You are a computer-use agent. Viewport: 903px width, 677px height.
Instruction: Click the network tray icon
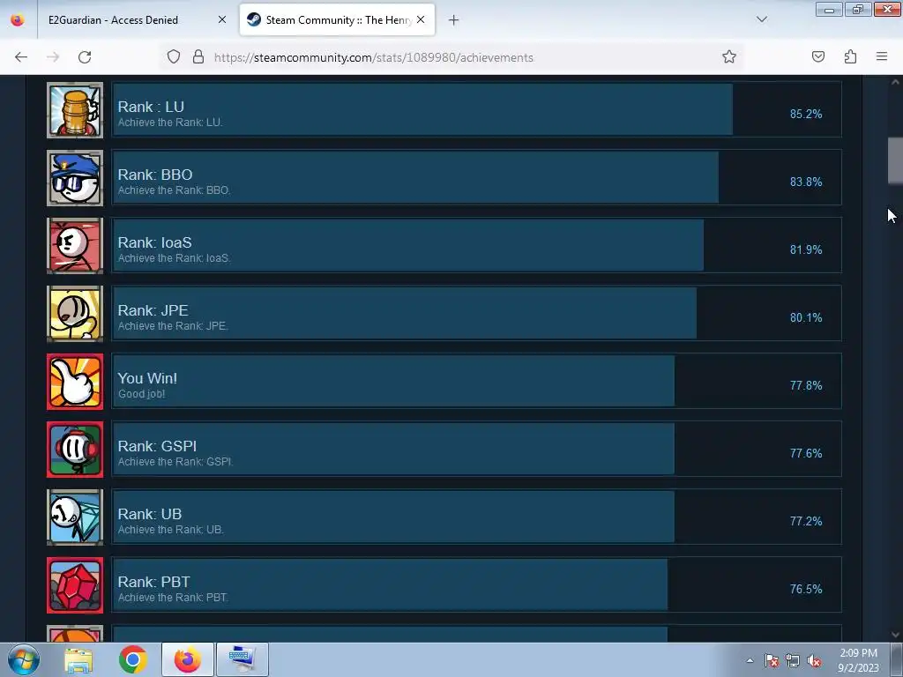(793, 661)
